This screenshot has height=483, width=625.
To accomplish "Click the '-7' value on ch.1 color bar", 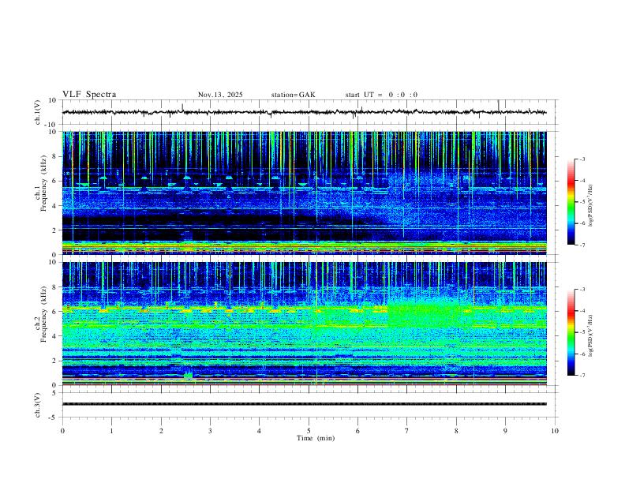I will coord(582,245).
